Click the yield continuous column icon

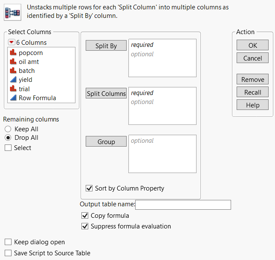click(x=12, y=80)
